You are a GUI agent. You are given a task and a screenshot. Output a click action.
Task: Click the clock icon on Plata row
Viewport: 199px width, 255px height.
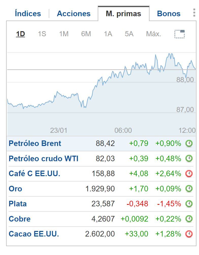[189, 204]
